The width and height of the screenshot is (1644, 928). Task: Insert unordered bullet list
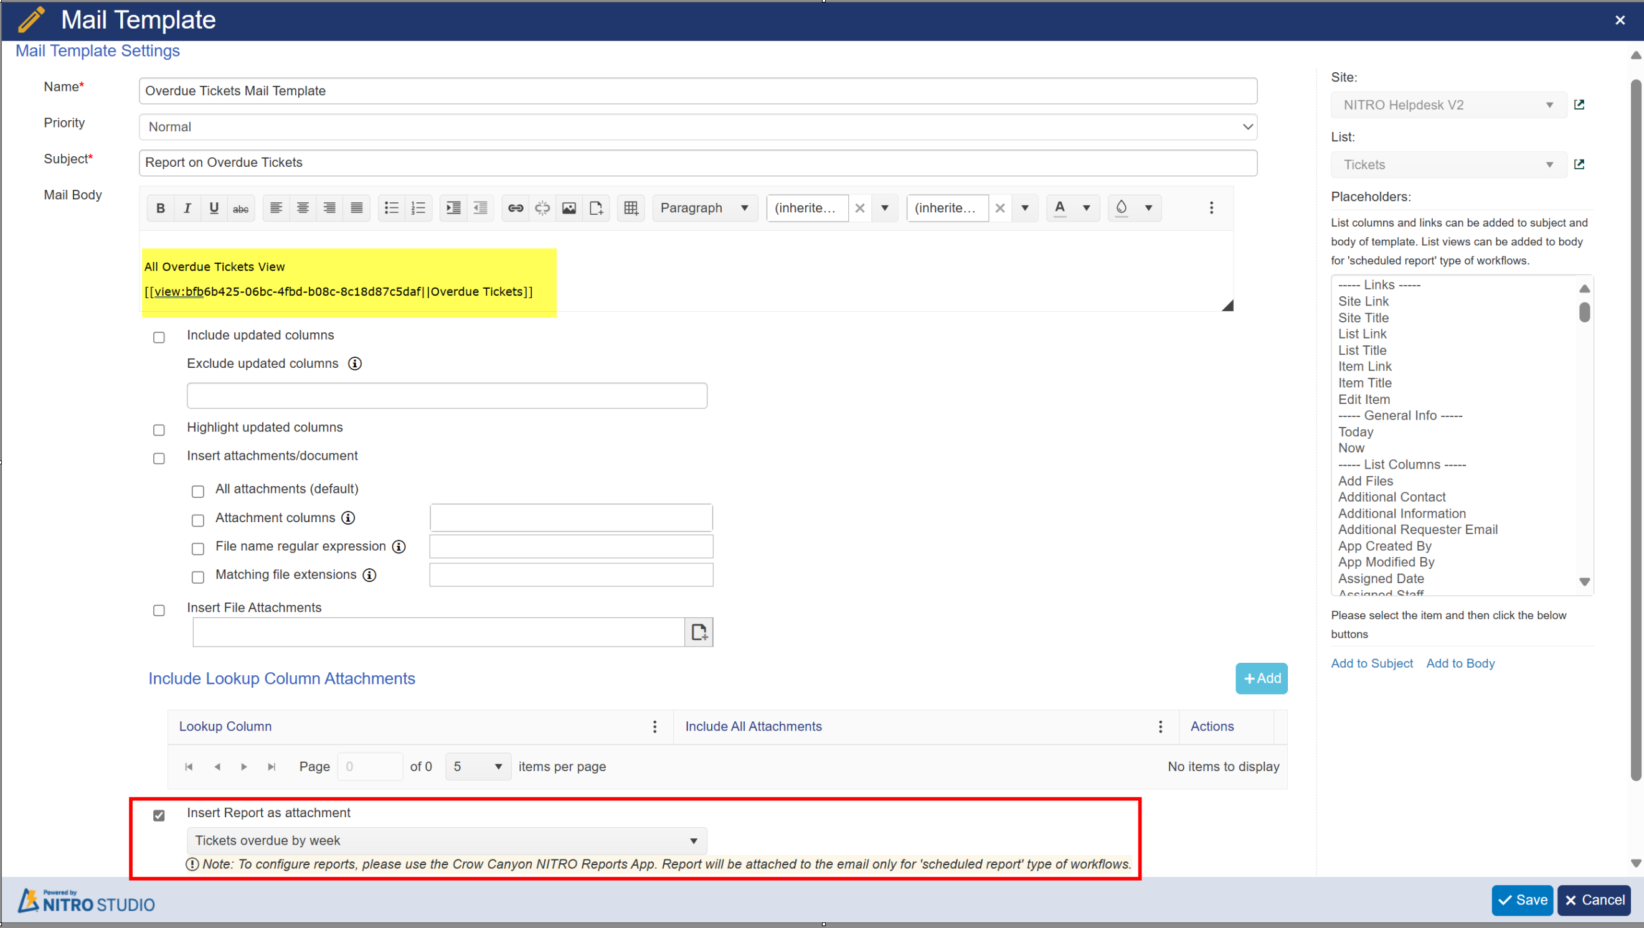pos(391,208)
